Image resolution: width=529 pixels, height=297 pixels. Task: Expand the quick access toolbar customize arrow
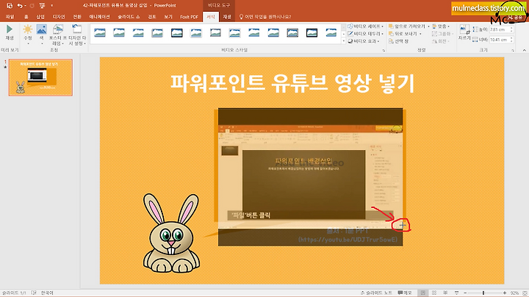coord(51,5)
